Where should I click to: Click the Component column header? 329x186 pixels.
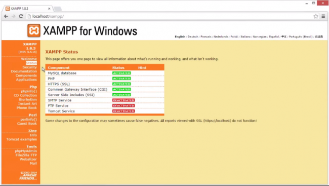(x=59, y=68)
